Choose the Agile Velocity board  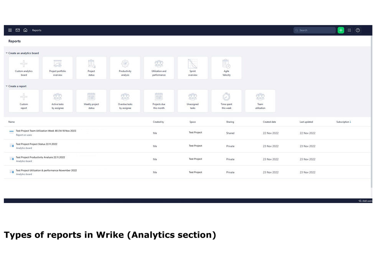click(x=227, y=68)
